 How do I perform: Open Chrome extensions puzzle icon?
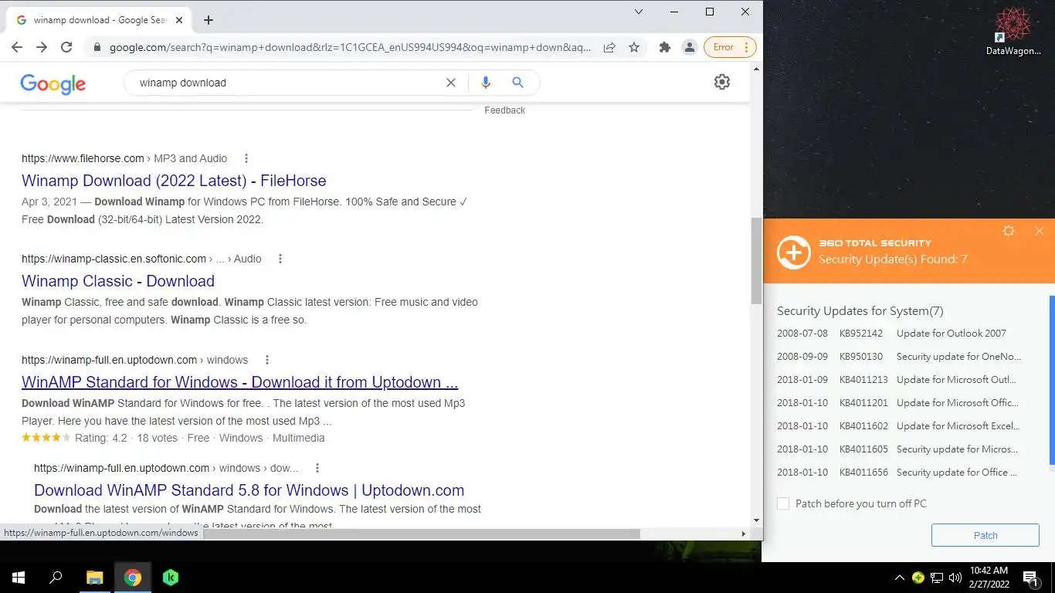(664, 47)
